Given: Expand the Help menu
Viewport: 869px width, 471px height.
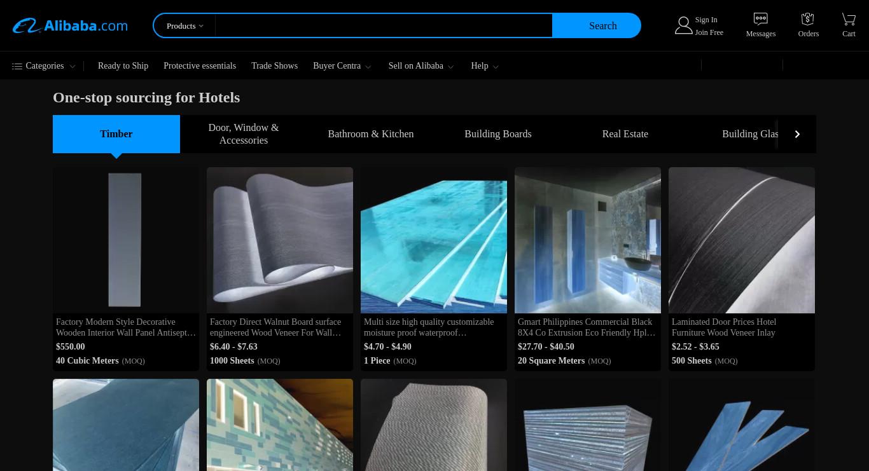Looking at the screenshot, I should click(x=485, y=66).
